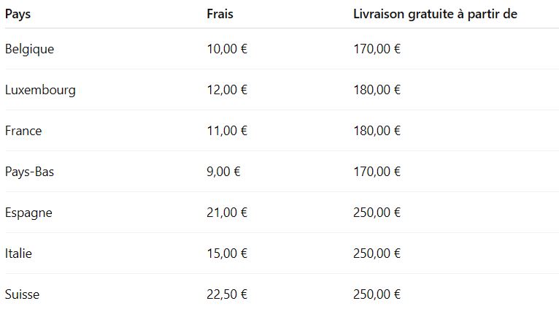Click the Frais column header
Image resolution: width=559 pixels, height=328 pixels.
(220, 14)
